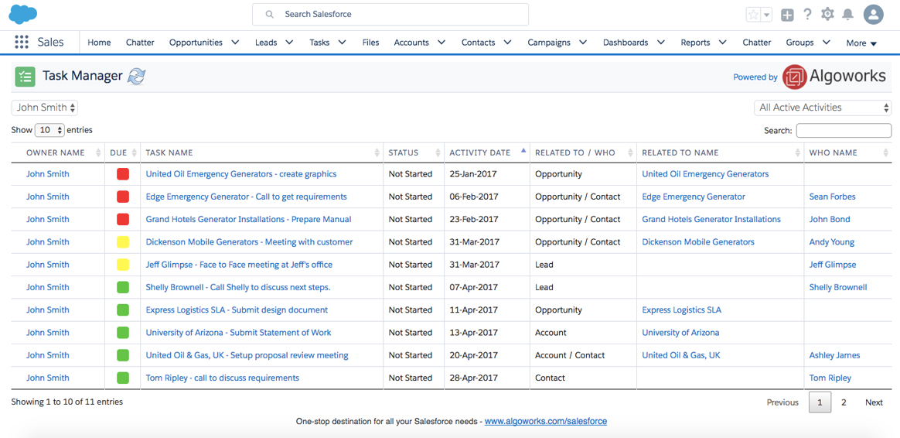Open the first Chatter tab next to Home
This screenshot has height=438, width=900.
pos(140,43)
